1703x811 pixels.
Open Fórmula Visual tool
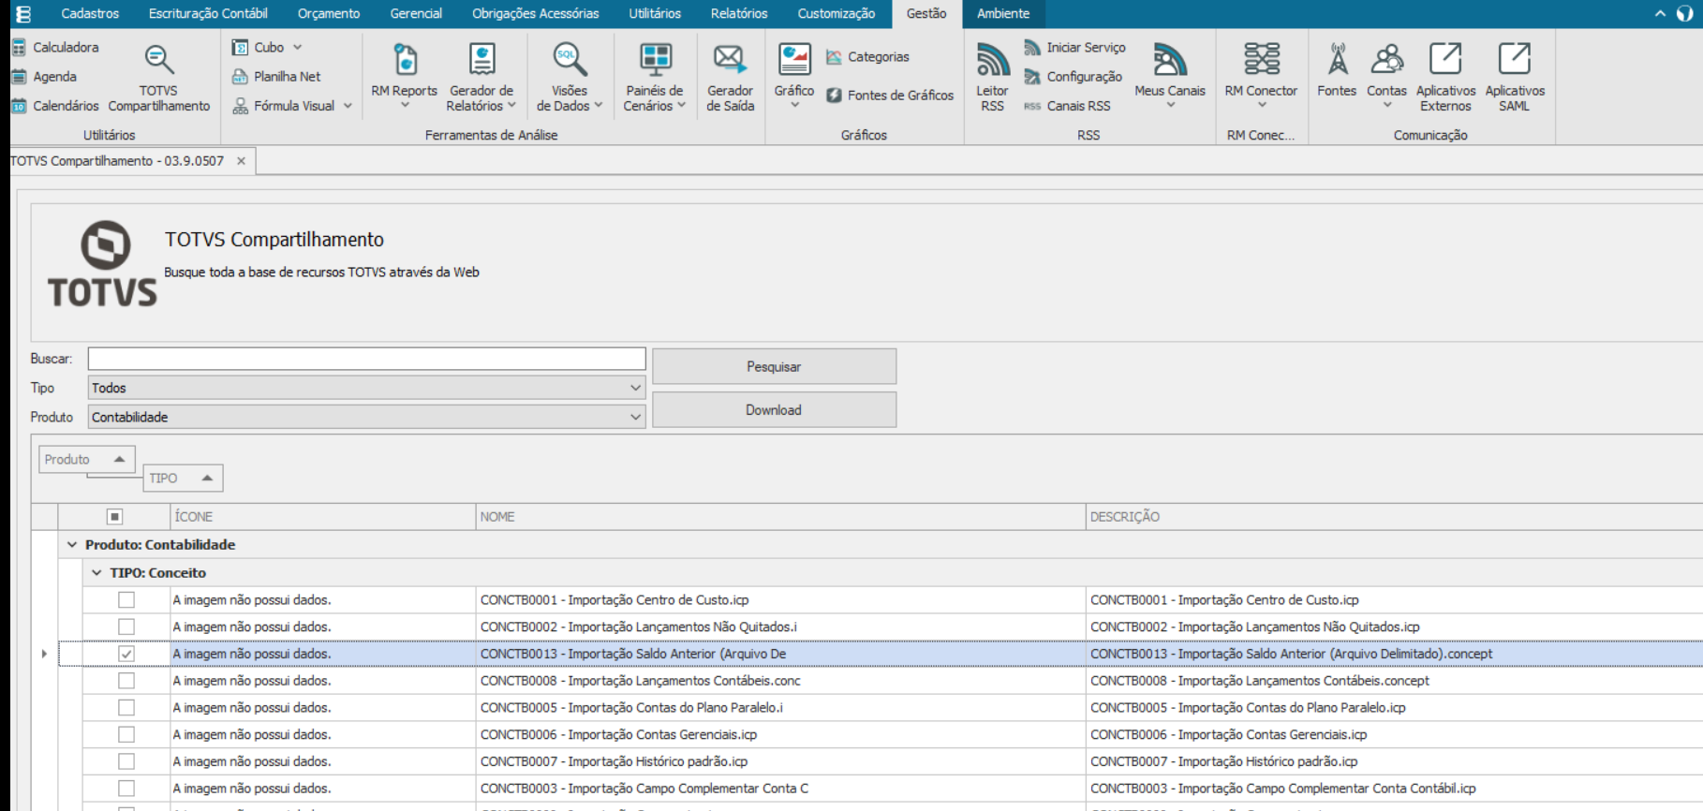284,106
